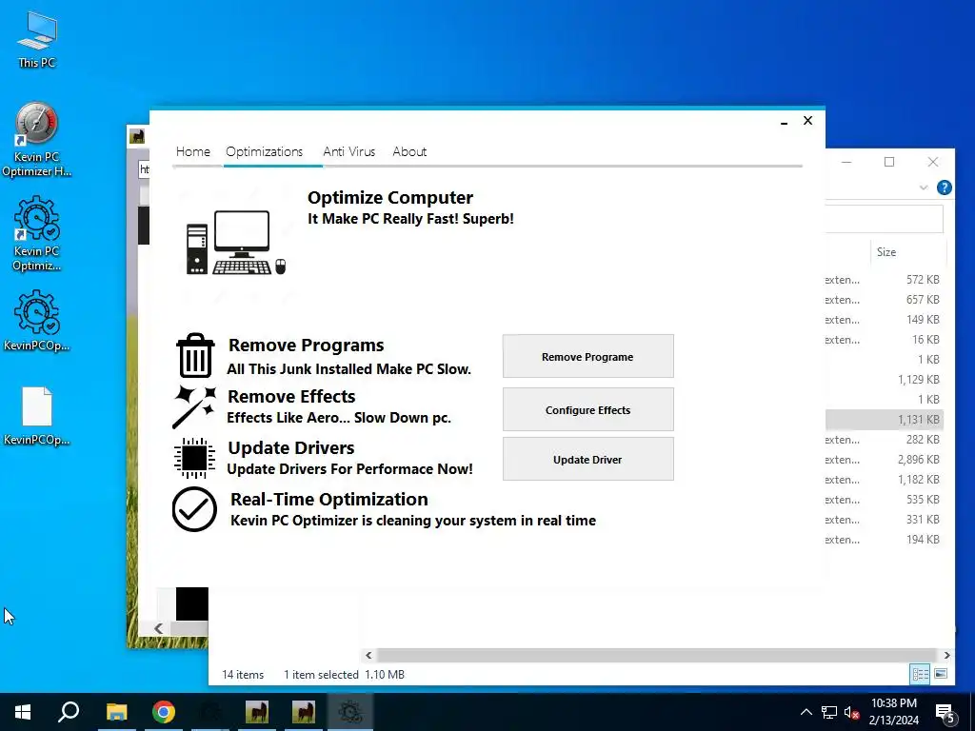Open Kevin PC Optimizer H... speedometer shortcut
975x731 pixels.
pos(37,140)
